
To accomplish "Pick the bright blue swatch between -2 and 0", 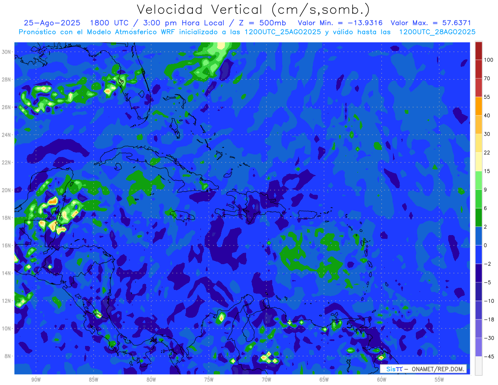I will point(478,255).
